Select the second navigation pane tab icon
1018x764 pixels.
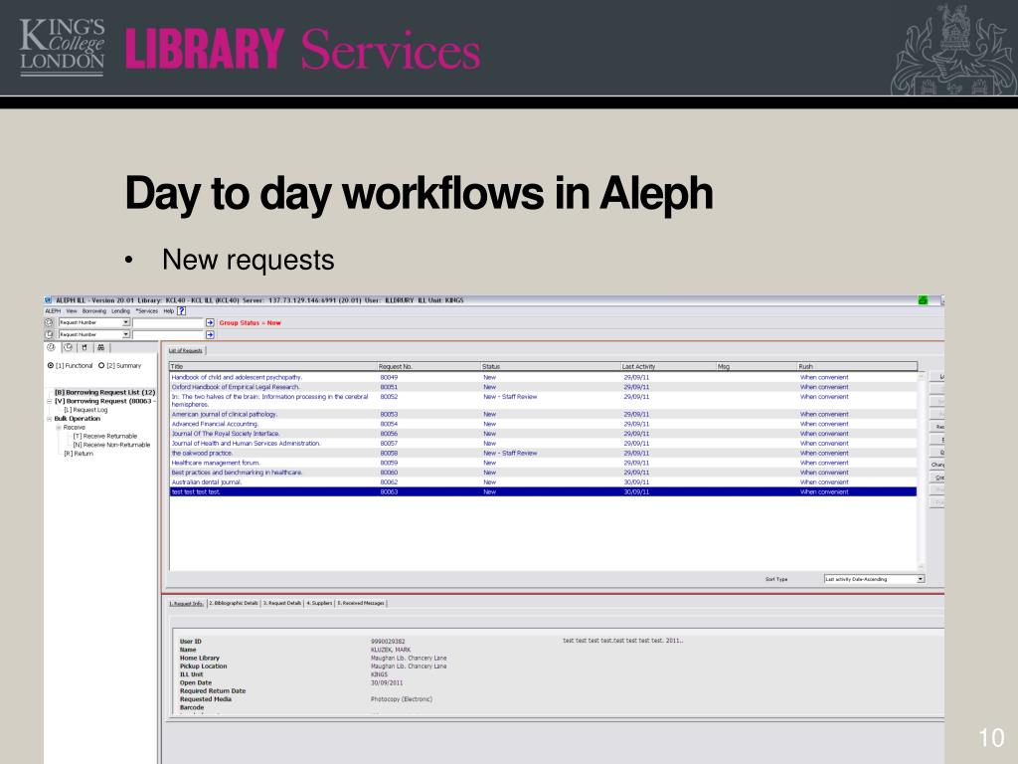[x=68, y=347]
